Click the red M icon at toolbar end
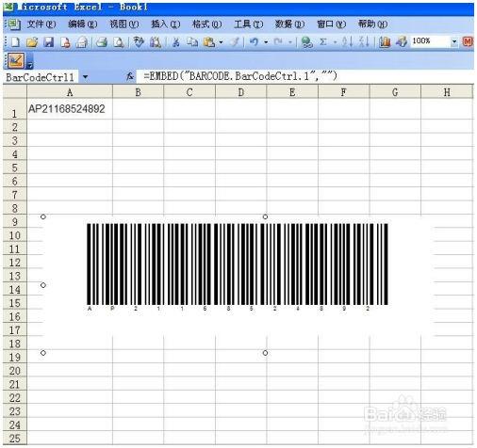The height and width of the screenshot is (448, 477). [x=468, y=41]
